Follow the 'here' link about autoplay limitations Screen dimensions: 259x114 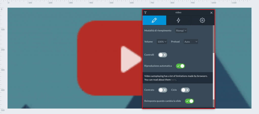174,80
